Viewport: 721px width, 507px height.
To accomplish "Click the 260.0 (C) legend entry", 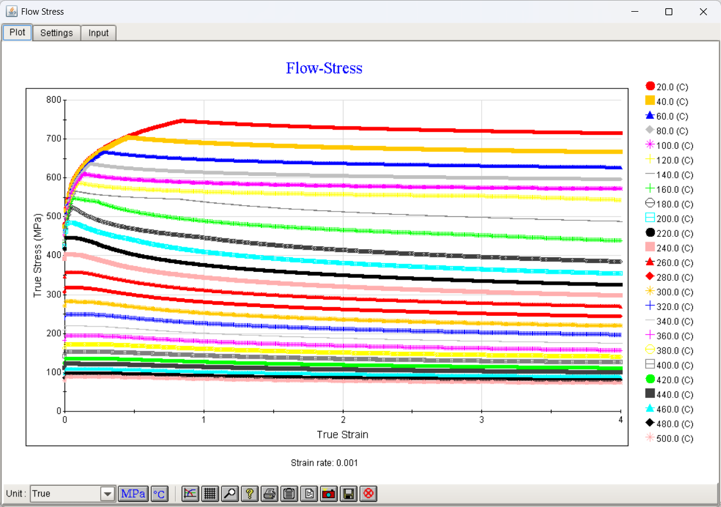I will pos(669,263).
